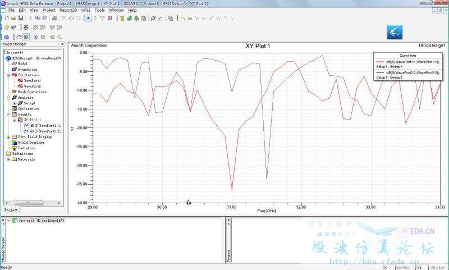Image resolution: width=449 pixels, height=270 pixels.
Task: Click the Zoom Out magnifier icon
Action: click(x=43, y=37)
